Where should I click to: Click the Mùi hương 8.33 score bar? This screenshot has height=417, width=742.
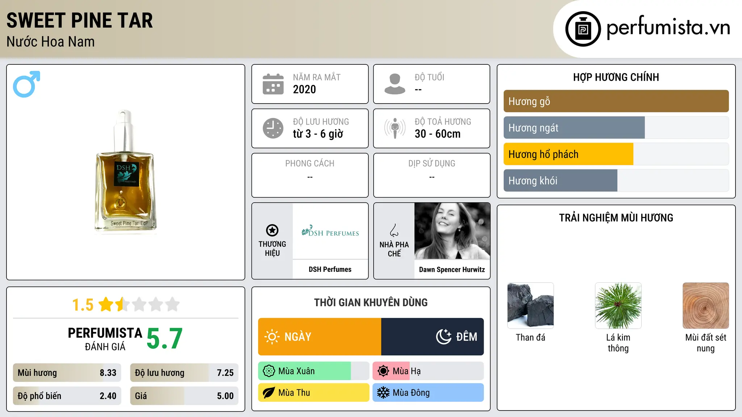[67, 373]
